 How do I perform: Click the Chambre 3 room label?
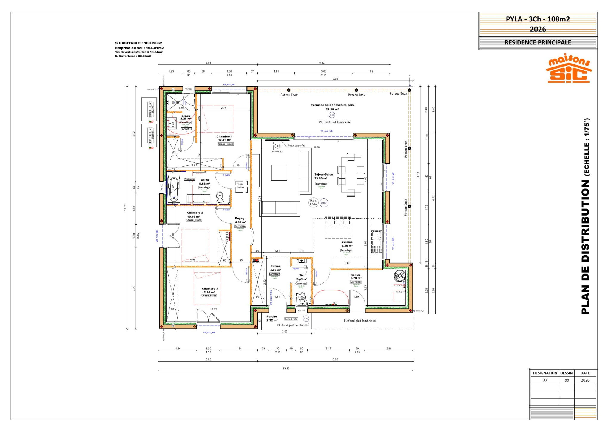(210, 288)
